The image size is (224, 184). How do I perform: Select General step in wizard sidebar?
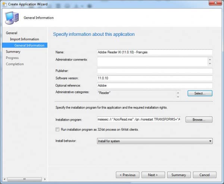click(12, 33)
